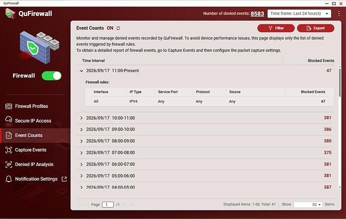This screenshot has height=219, width=346.
Task: Expand the 09:00-10:00 interval
Action: point(81,129)
